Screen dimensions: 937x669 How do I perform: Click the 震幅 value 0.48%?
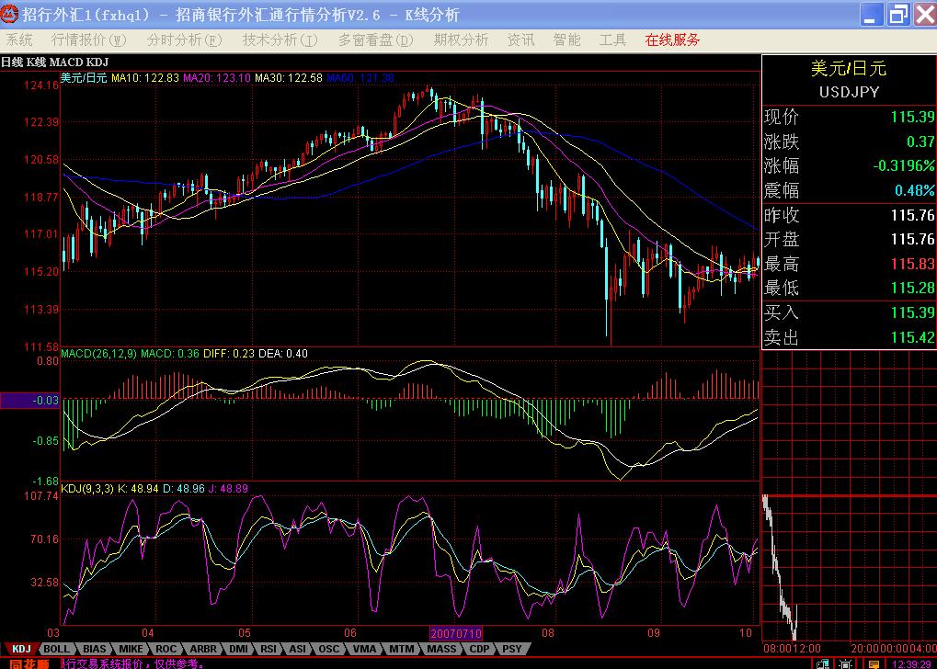tap(915, 190)
